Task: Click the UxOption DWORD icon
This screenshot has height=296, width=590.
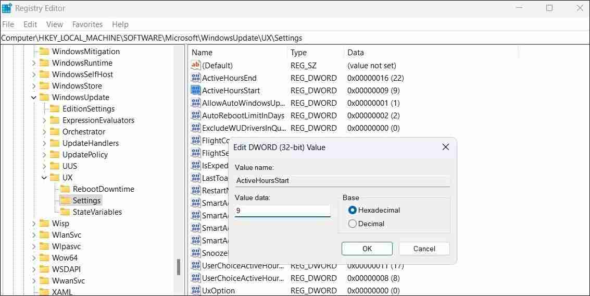Action: 196,290
